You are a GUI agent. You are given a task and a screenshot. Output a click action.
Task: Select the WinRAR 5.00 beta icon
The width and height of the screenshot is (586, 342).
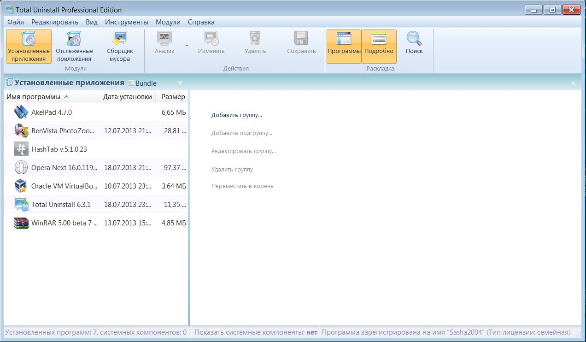pyautogui.click(x=21, y=223)
